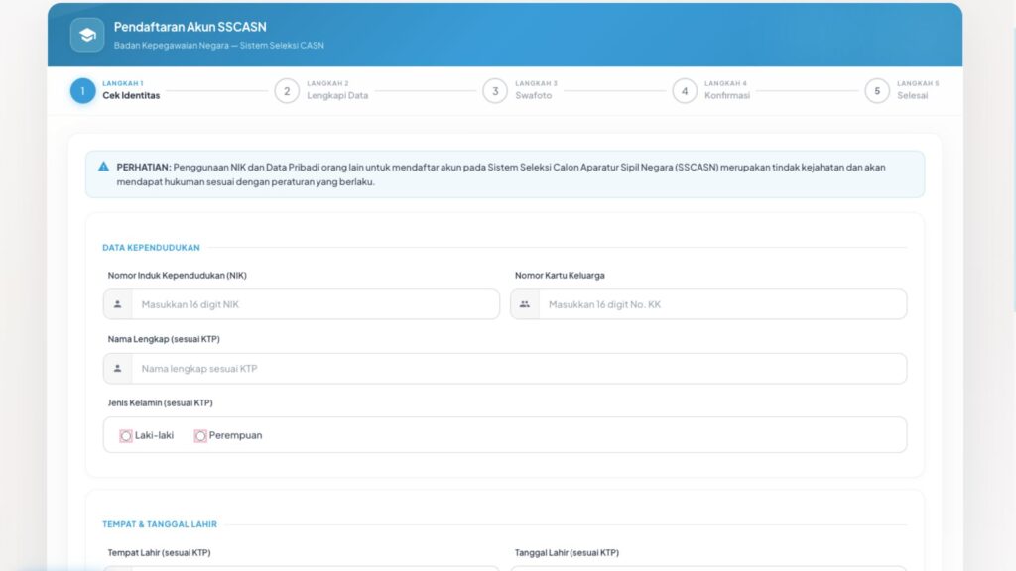The image size is (1016, 571).
Task: Click the person icon beside the NIK field
Action: point(117,304)
